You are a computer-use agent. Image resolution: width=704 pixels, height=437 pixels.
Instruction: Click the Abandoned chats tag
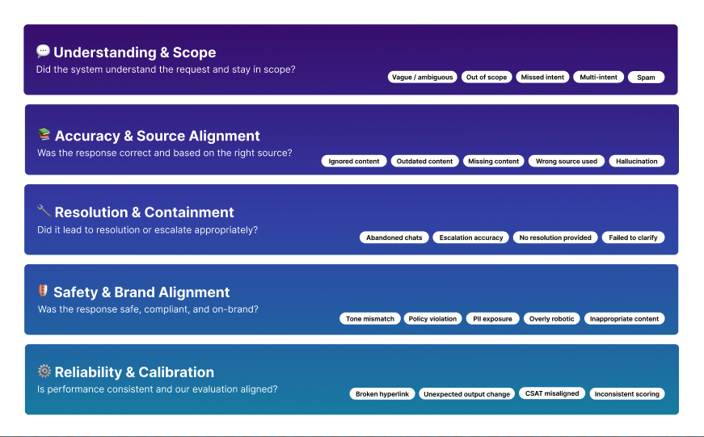(394, 238)
